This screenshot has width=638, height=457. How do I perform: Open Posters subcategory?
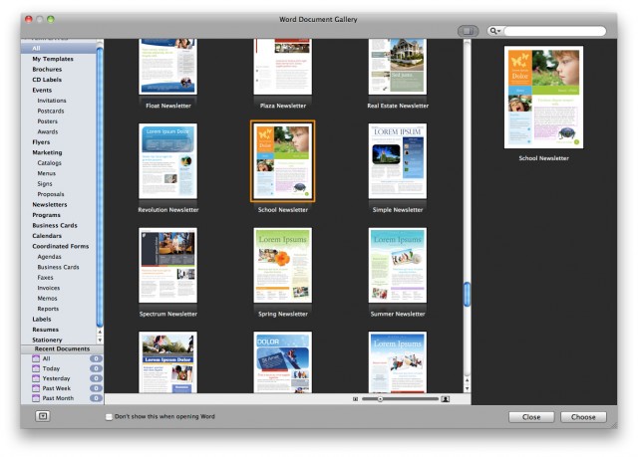(x=47, y=121)
